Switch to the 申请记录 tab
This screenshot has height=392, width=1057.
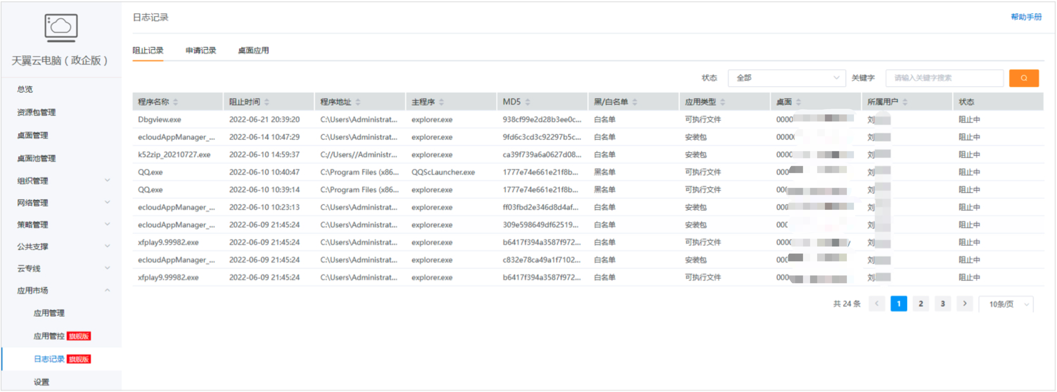pyautogui.click(x=201, y=50)
